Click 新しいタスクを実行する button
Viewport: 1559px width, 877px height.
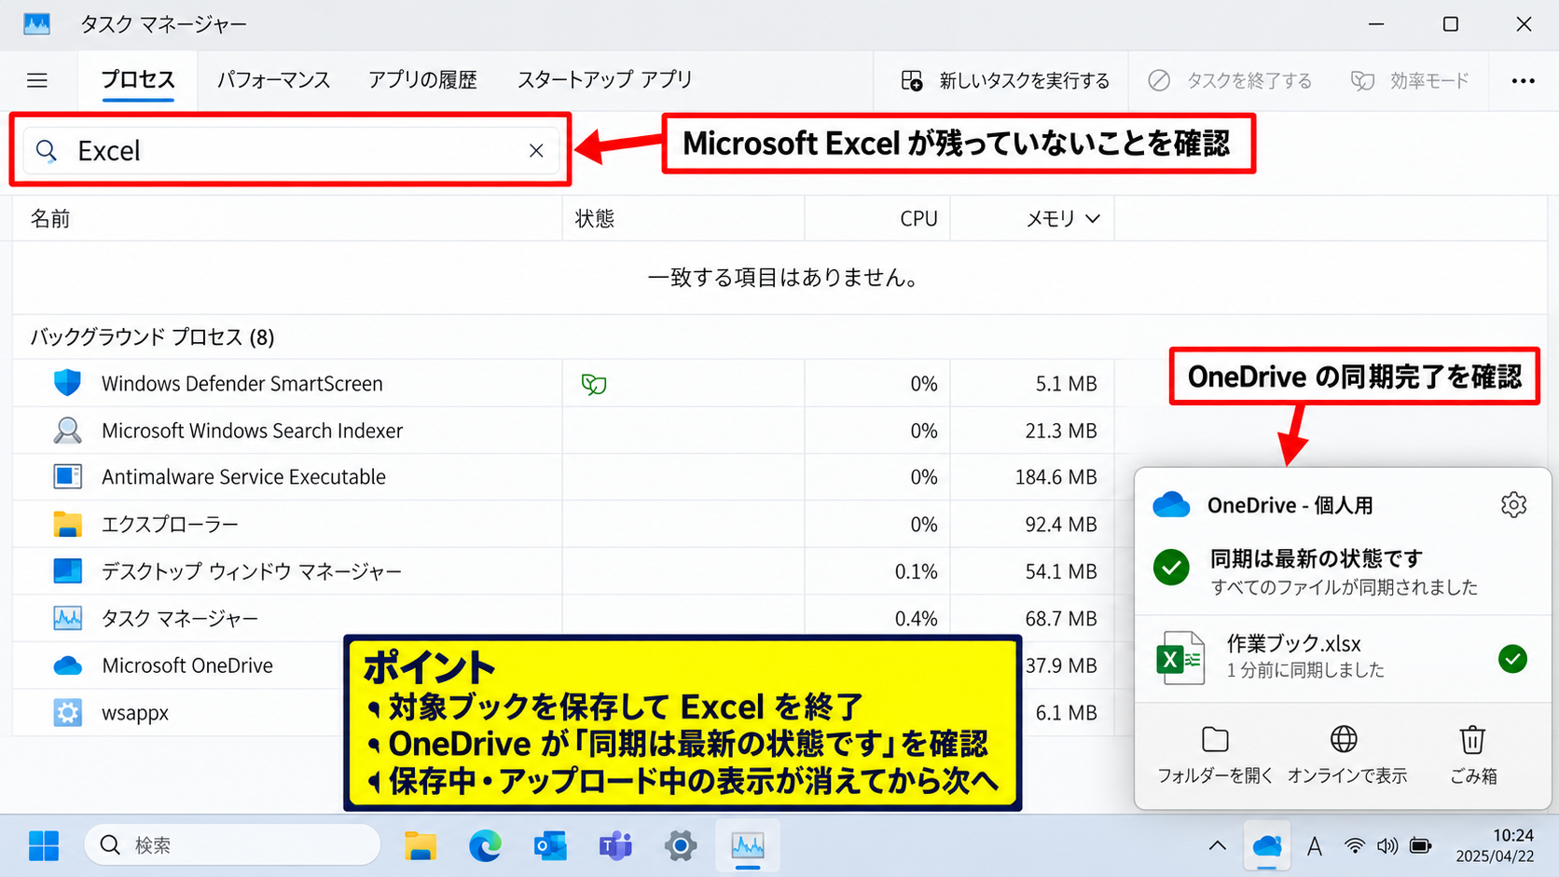(x=1005, y=81)
